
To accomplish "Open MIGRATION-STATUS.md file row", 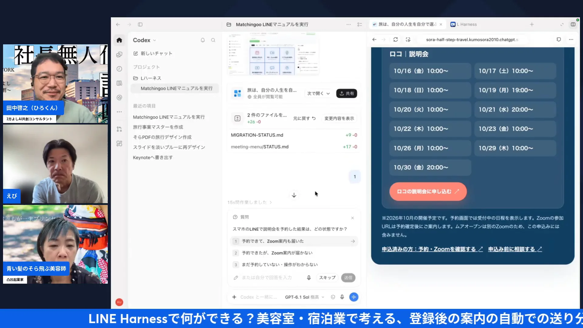I will coord(294,135).
